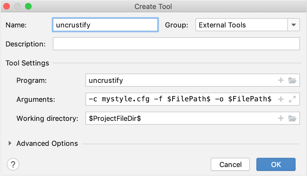Click the Group dropdown arrow icon
The image size is (307, 176).
[294, 25]
